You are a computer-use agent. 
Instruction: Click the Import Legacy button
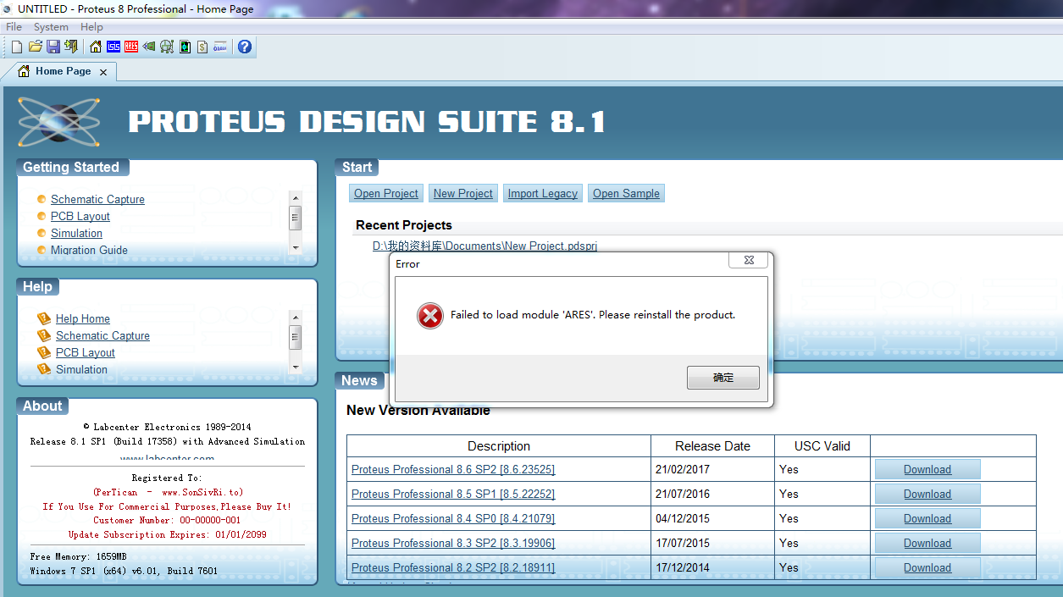(x=543, y=193)
